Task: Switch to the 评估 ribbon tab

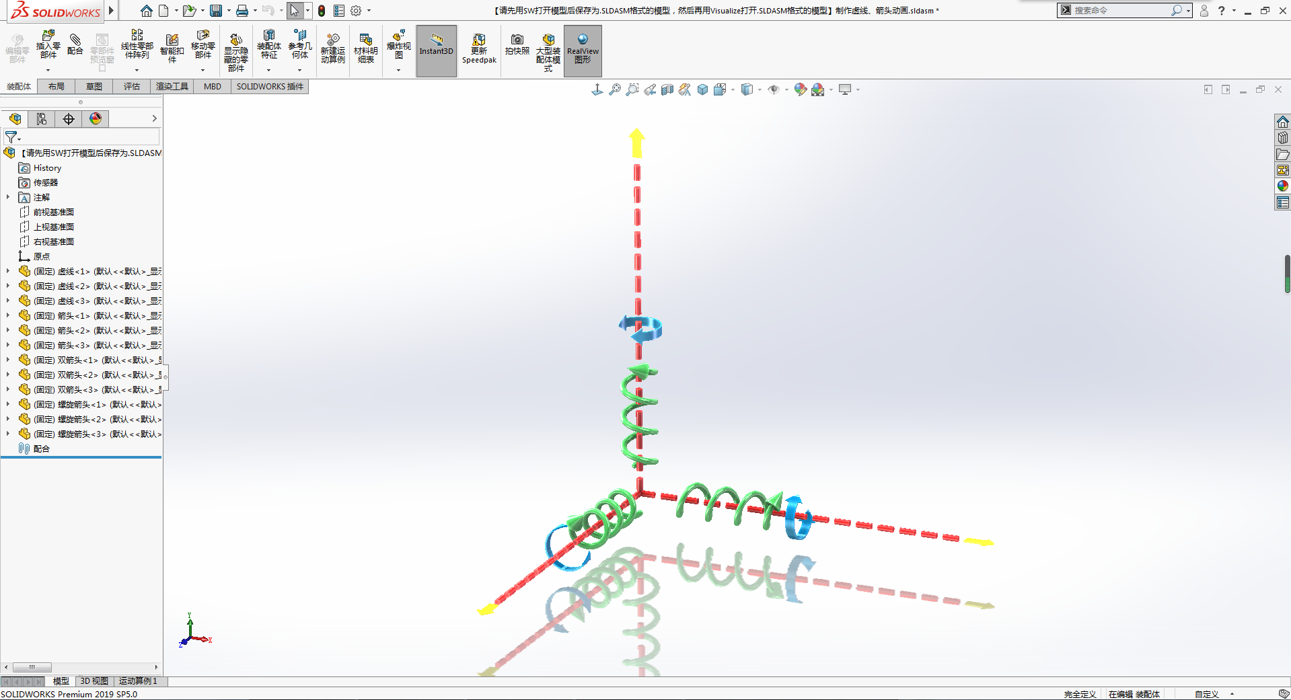Action: [132, 86]
